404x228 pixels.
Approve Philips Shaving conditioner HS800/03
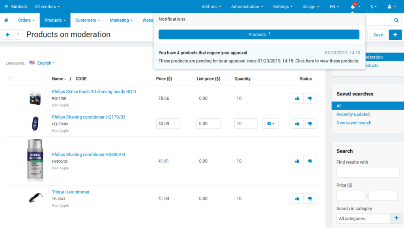(x=297, y=161)
